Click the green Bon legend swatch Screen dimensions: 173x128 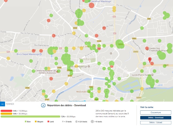pos(26,122)
